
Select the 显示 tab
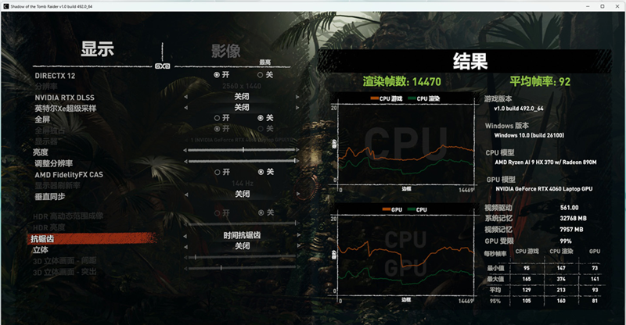coord(98,49)
